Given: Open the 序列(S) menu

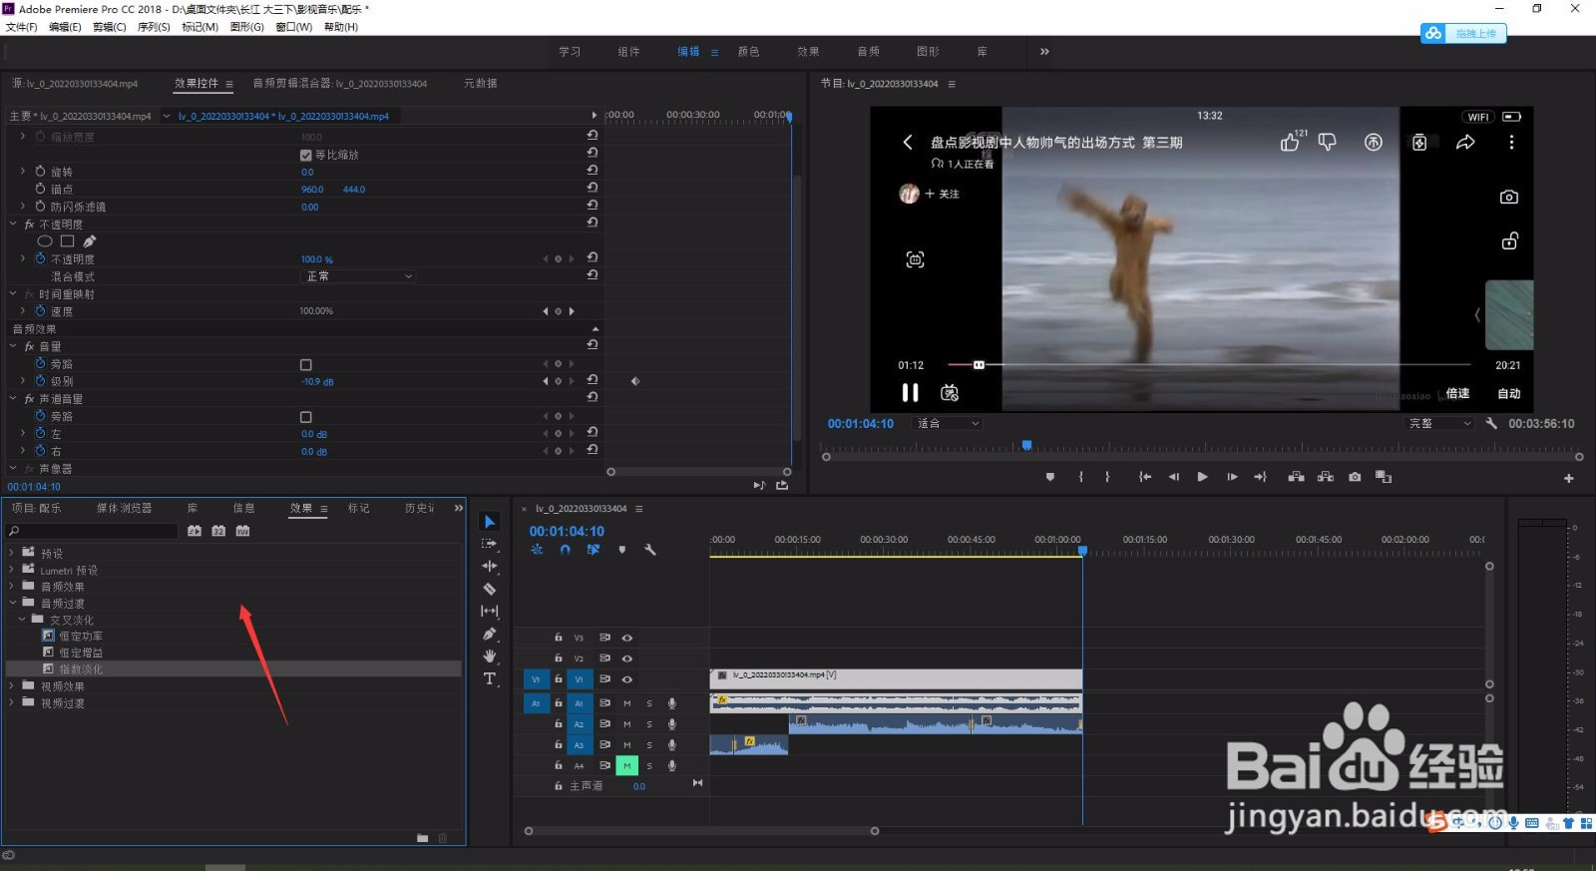Looking at the screenshot, I should pos(154,27).
